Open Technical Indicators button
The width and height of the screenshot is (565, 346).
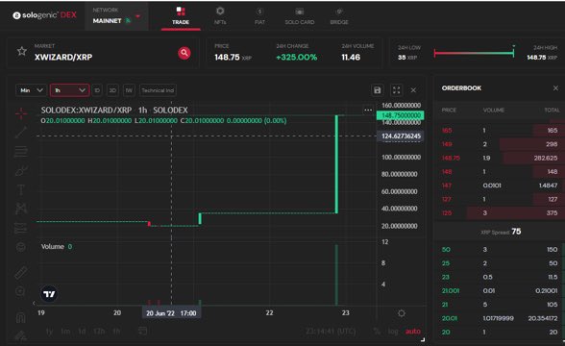coord(158,90)
